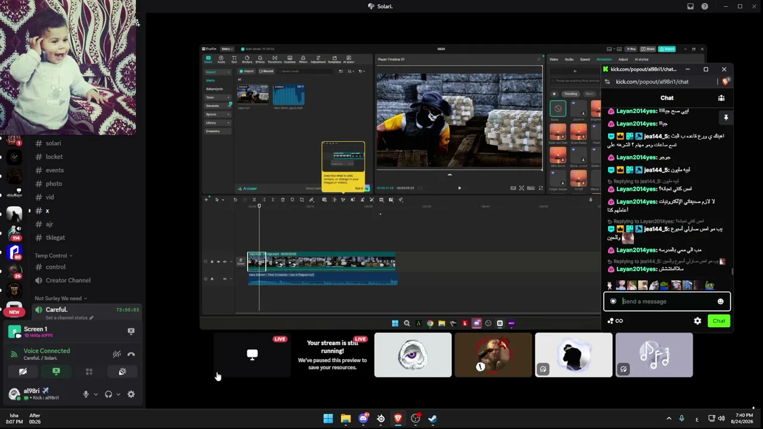Viewport: 763px width, 429px height.
Task: Click the green Chat send button
Action: (719, 321)
